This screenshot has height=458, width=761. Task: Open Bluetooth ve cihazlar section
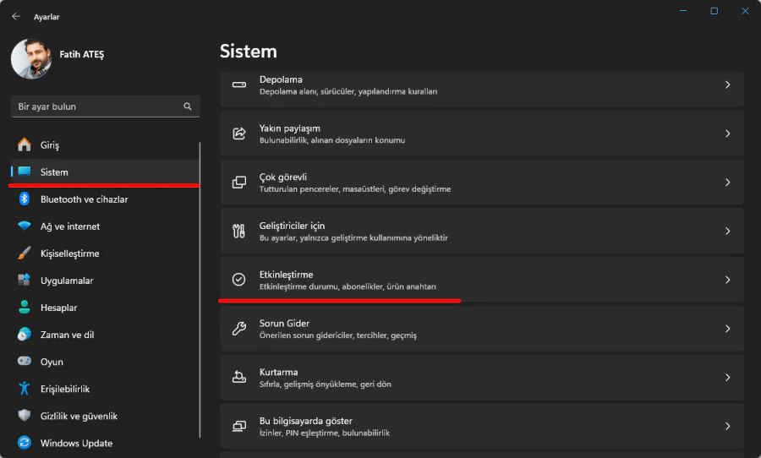105,199
